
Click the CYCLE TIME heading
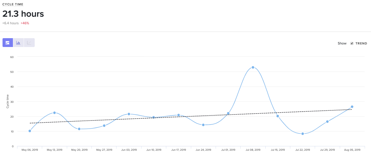coord(13,4)
